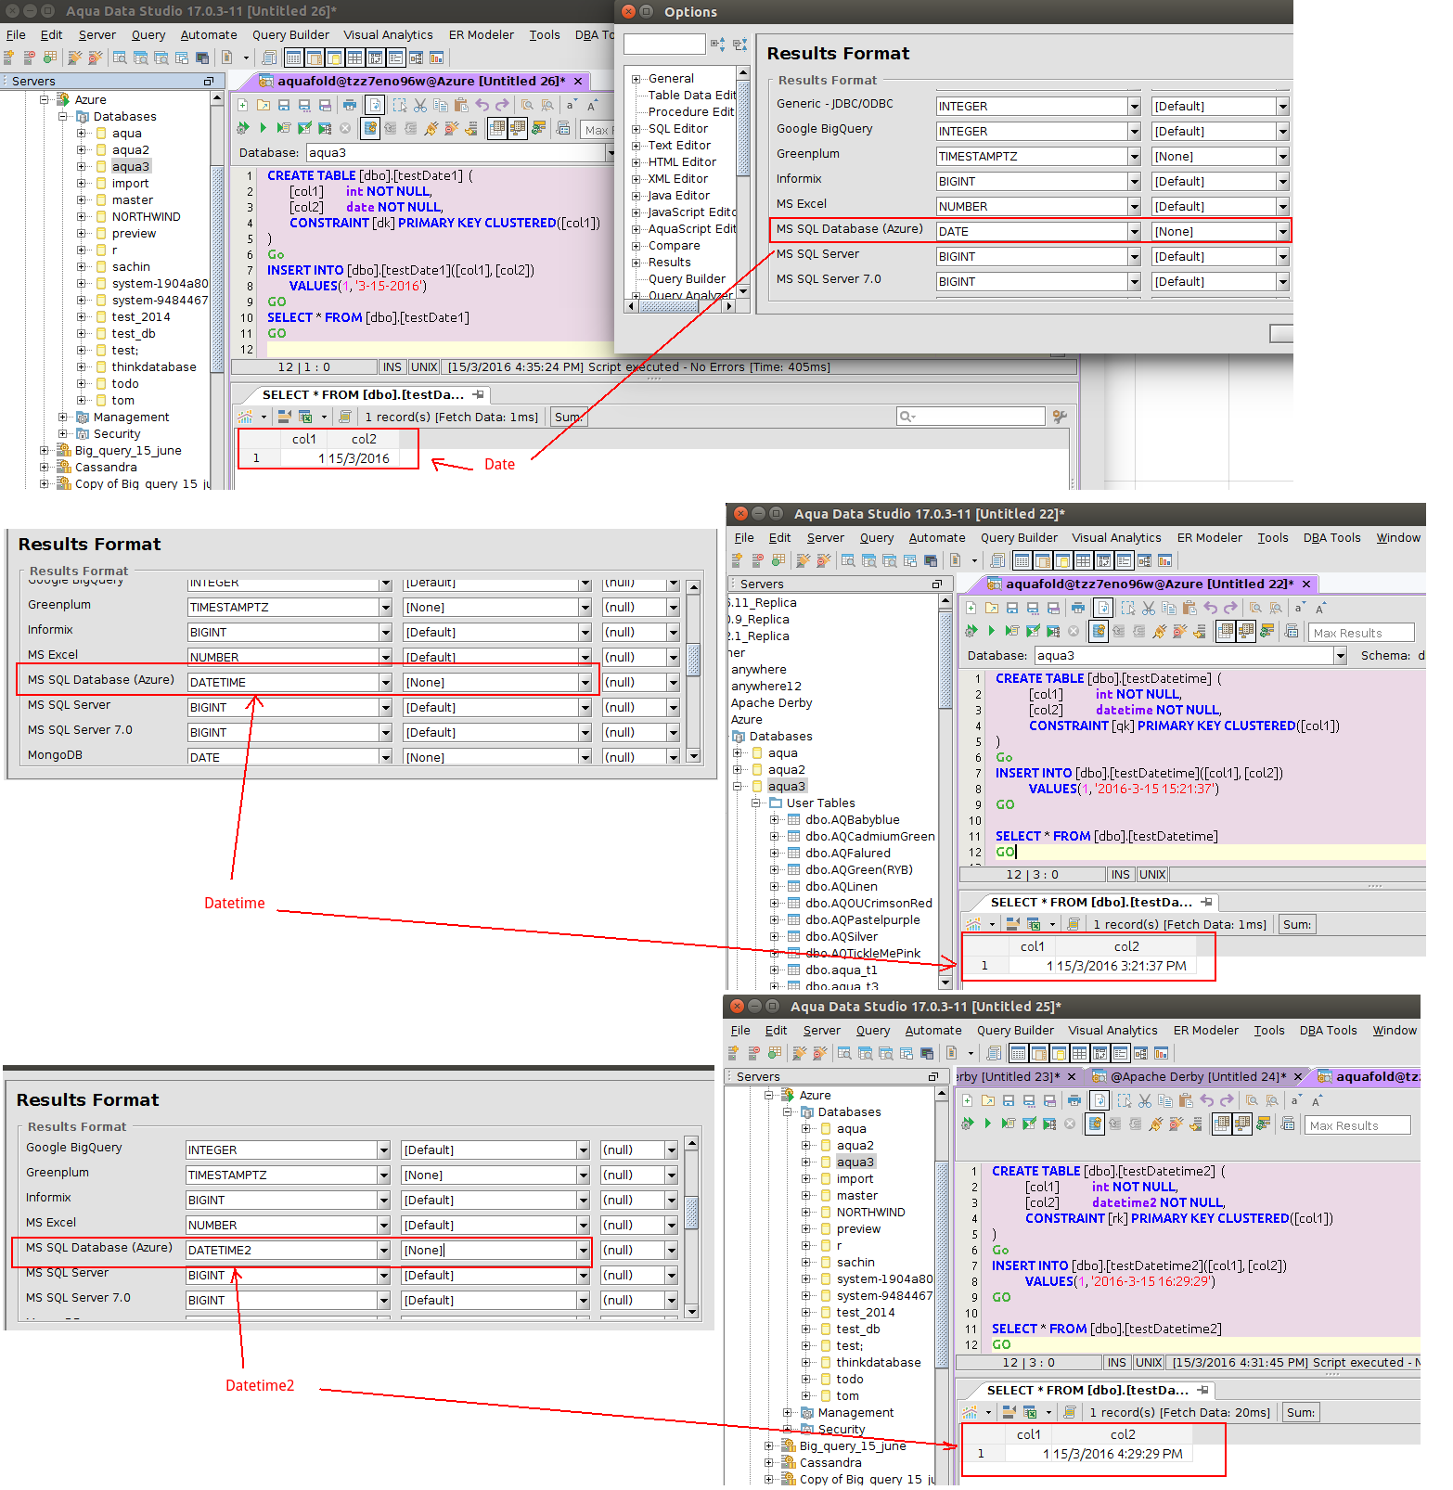Click the gray cancel execution icon in Untitled 25 window
The width and height of the screenshot is (1453, 1490).
(1070, 1124)
